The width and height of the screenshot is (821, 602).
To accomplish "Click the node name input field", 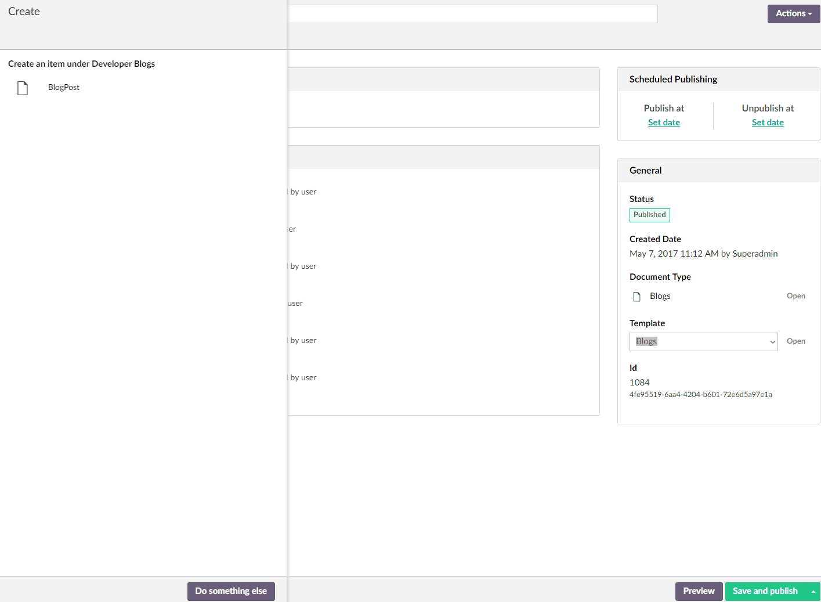I will pos(472,14).
